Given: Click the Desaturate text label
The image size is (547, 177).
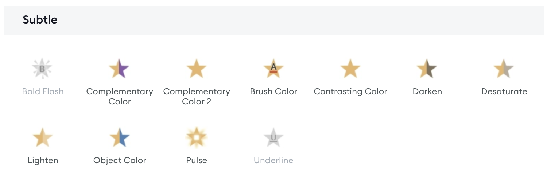Looking at the screenshot, I should click(x=504, y=91).
